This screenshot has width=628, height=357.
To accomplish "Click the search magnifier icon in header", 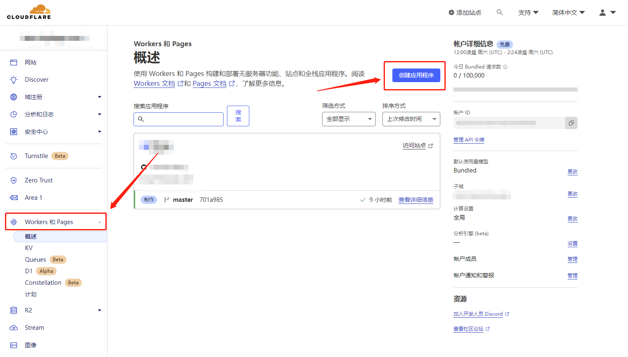I will (500, 12).
